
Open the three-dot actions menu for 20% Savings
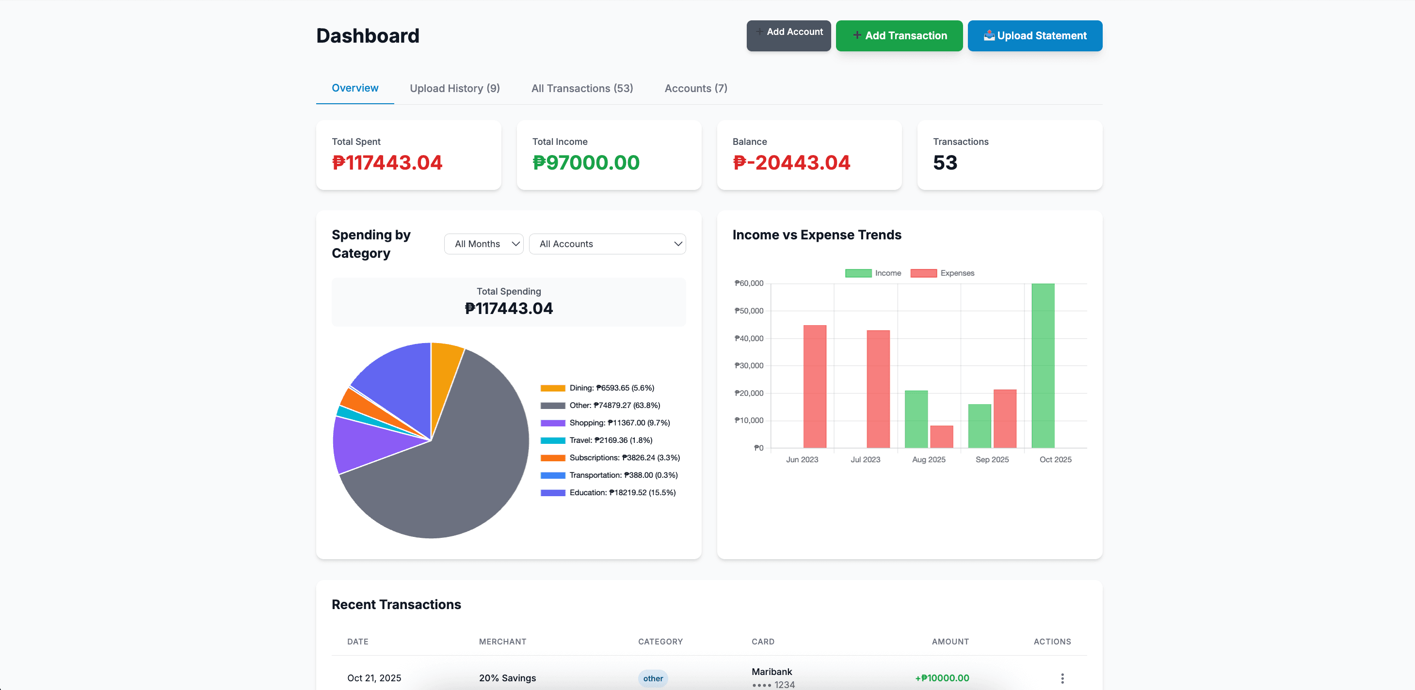pyautogui.click(x=1062, y=678)
